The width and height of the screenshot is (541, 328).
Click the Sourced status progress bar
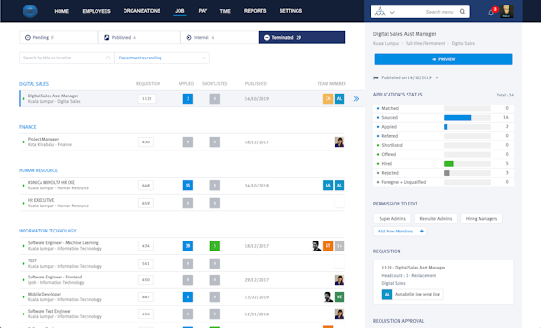pos(467,118)
